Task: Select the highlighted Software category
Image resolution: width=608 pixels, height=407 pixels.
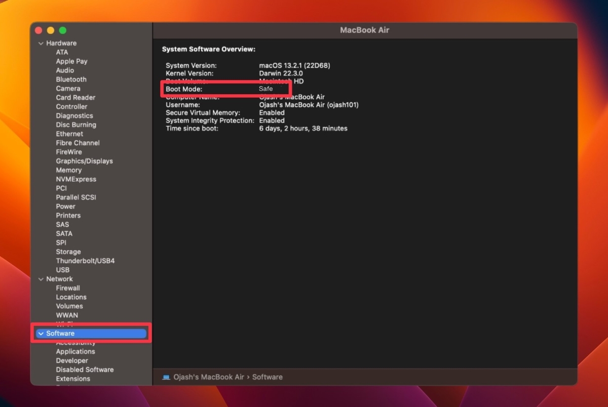Action: (62, 334)
